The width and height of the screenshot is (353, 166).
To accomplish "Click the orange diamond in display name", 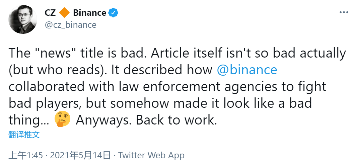I will coord(64,13).
